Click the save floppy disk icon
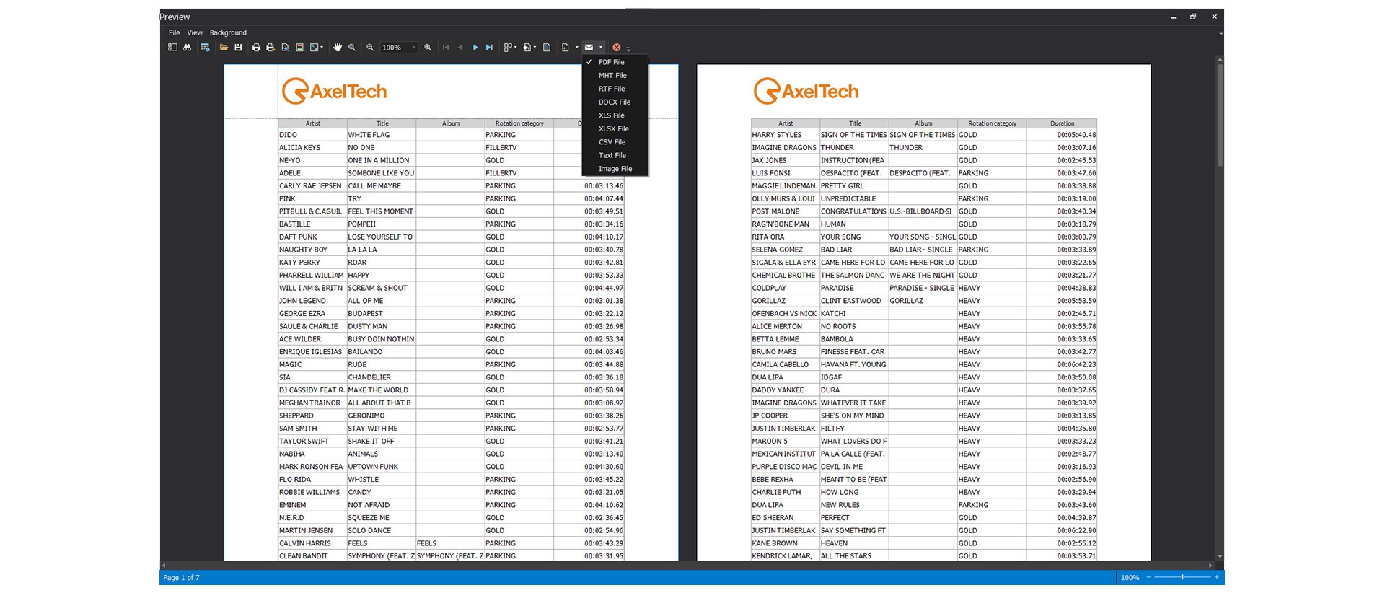This screenshot has width=1385, height=593. click(x=238, y=48)
